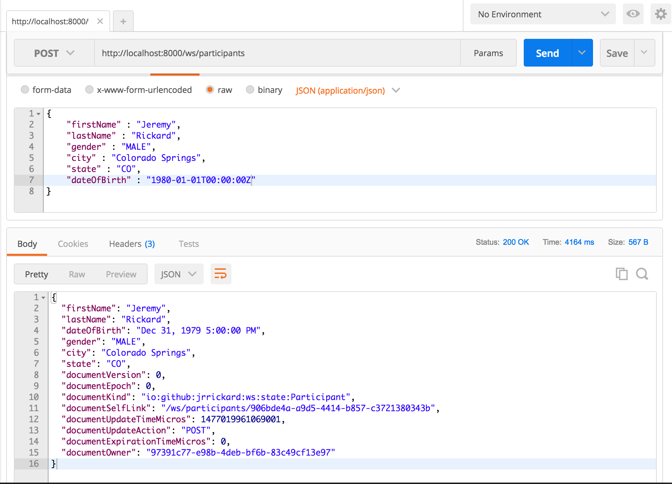The height and width of the screenshot is (484, 672).
Task: Click the 4164 ms time value
Action: pos(579,242)
